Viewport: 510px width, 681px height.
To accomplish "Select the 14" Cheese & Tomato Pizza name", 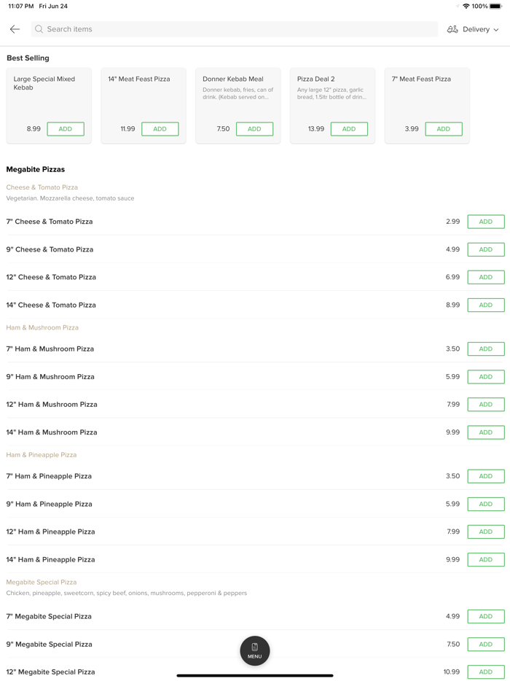I will [x=51, y=305].
